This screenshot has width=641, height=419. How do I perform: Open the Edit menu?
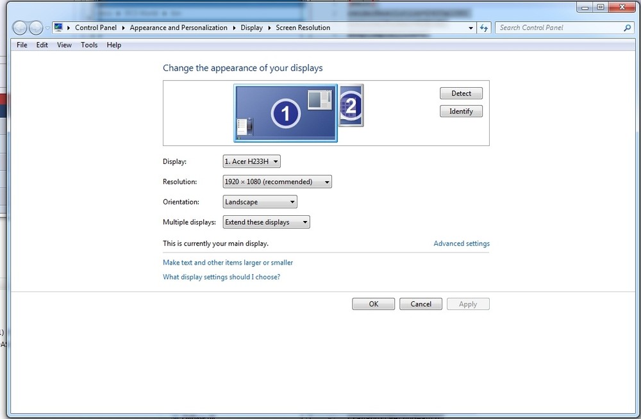(42, 45)
